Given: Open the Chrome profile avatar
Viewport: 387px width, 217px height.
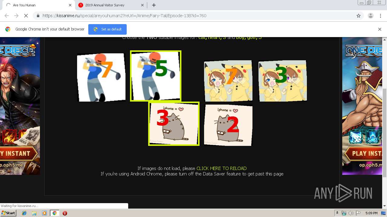Looking at the screenshot, I should 371,16.
